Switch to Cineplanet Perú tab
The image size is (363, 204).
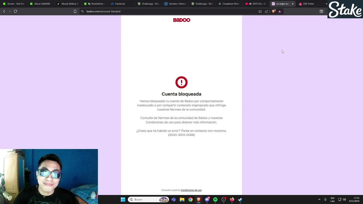pos(229,4)
